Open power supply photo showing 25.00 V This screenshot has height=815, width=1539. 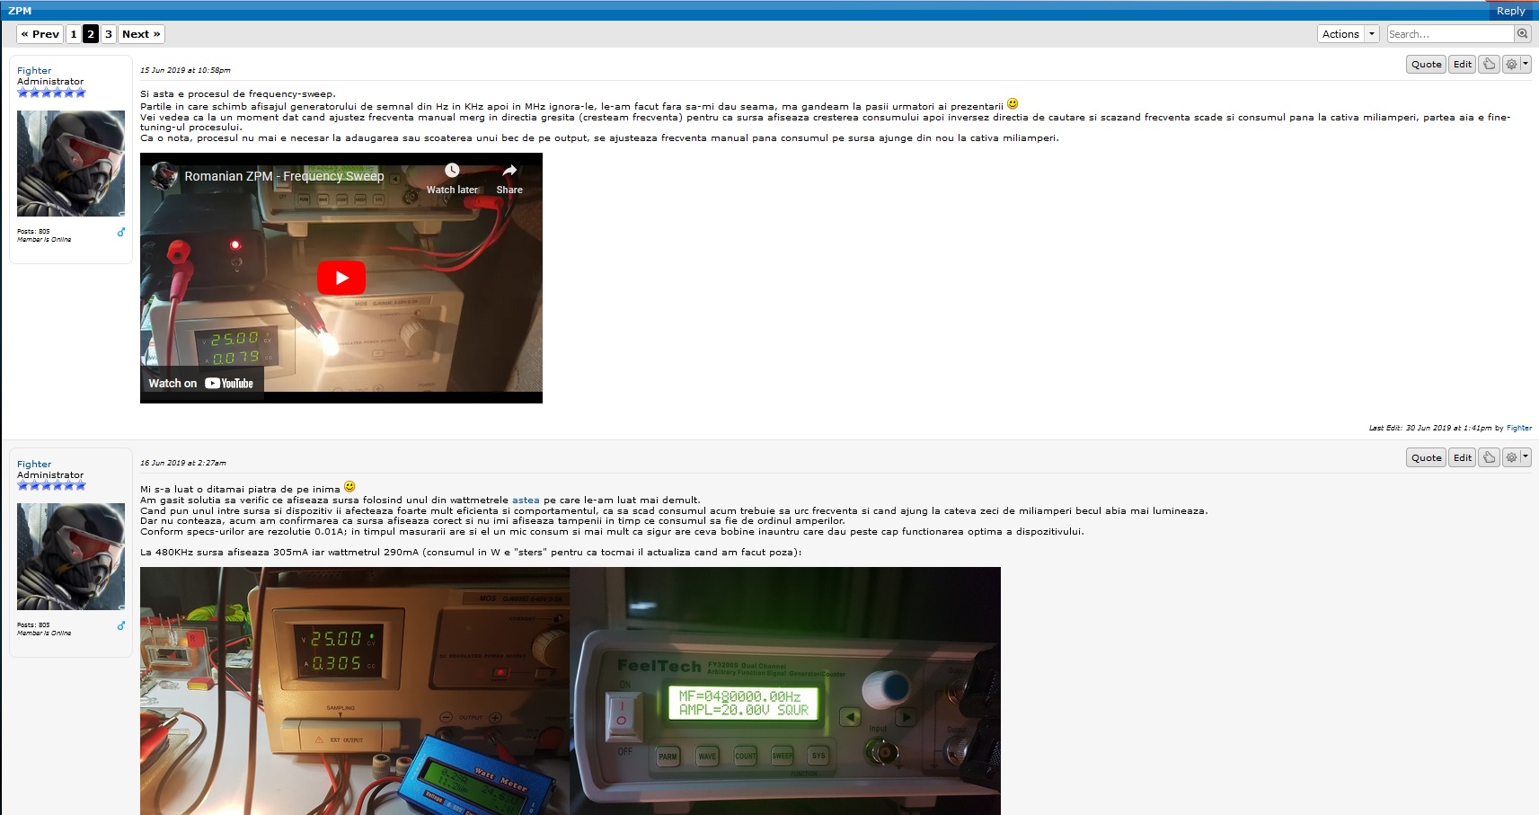click(x=355, y=691)
